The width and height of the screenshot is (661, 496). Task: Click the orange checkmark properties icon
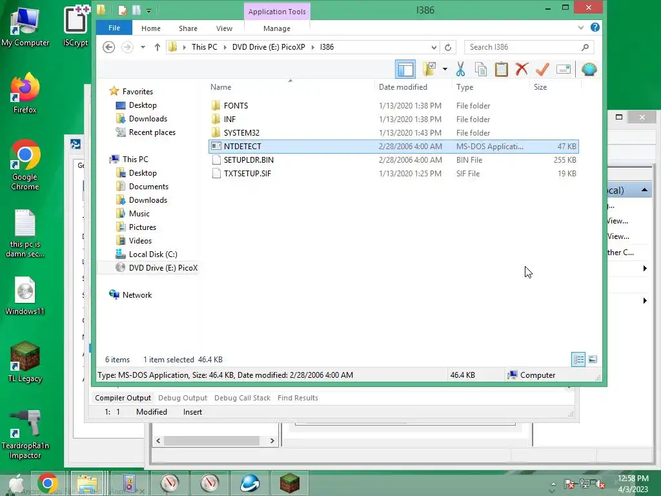click(542, 69)
